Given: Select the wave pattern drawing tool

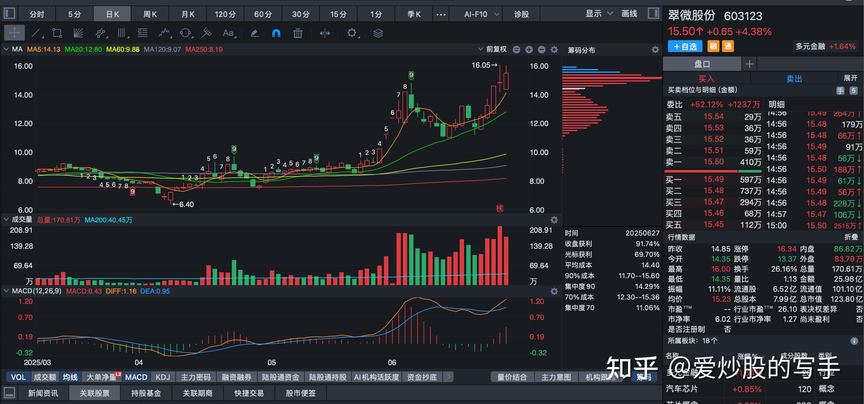Looking at the screenshot, I should coord(164,33).
